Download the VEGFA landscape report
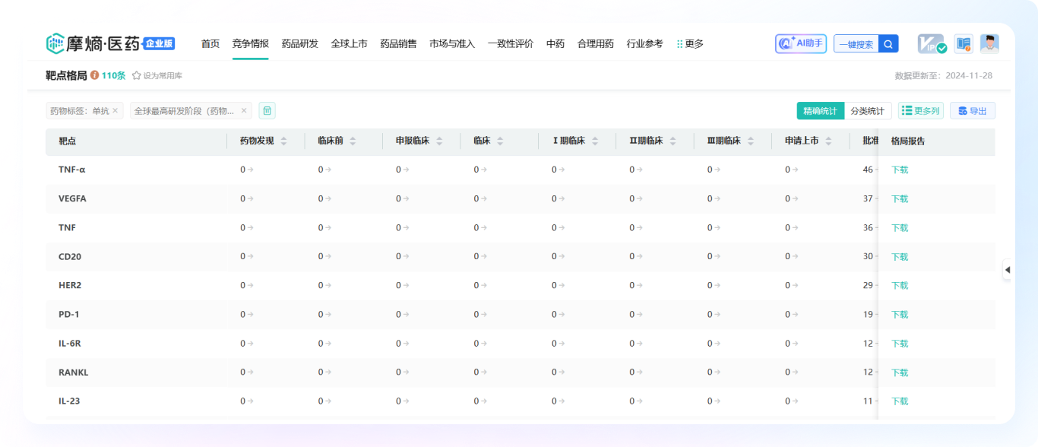 point(900,198)
